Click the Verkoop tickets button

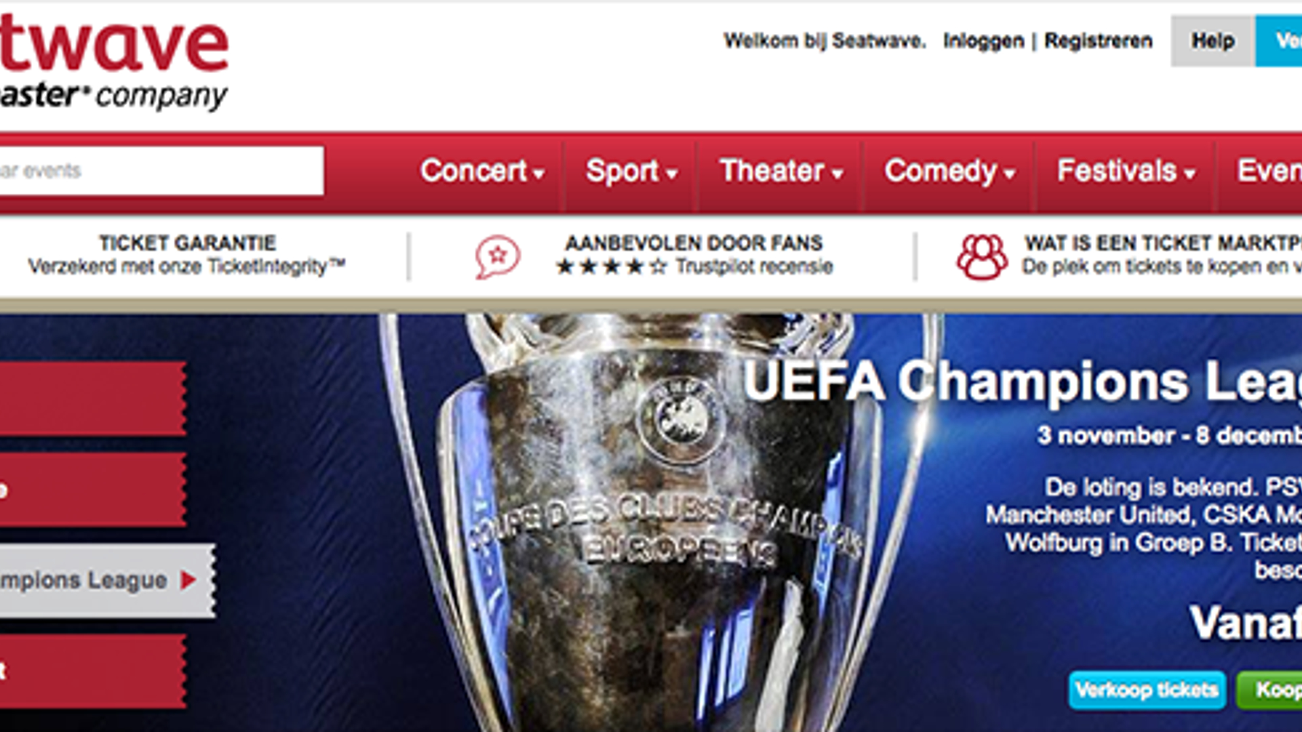(x=1147, y=690)
